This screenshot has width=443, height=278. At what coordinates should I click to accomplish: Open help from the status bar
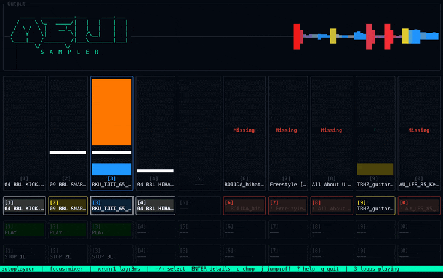pyautogui.click(x=306, y=269)
